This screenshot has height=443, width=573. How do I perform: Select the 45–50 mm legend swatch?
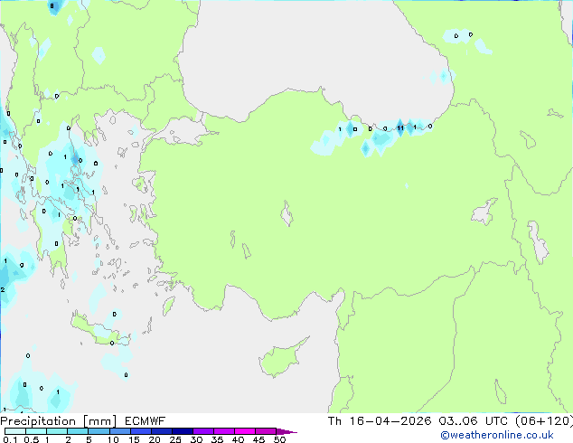[x=266, y=431]
